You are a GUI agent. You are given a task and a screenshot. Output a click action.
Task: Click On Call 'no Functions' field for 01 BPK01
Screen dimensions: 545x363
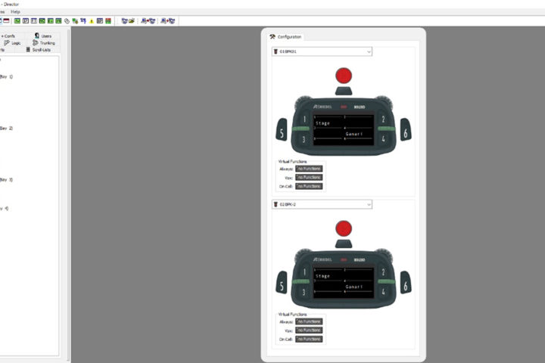point(309,186)
